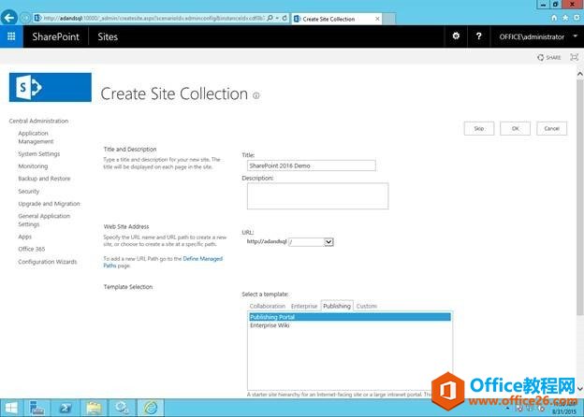The image size is (584, 417).
Task: Open the settings gear menu
Action: [456, 36]
